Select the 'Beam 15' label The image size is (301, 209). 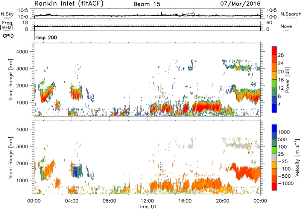pyautogui.click(x=147, y=4)
